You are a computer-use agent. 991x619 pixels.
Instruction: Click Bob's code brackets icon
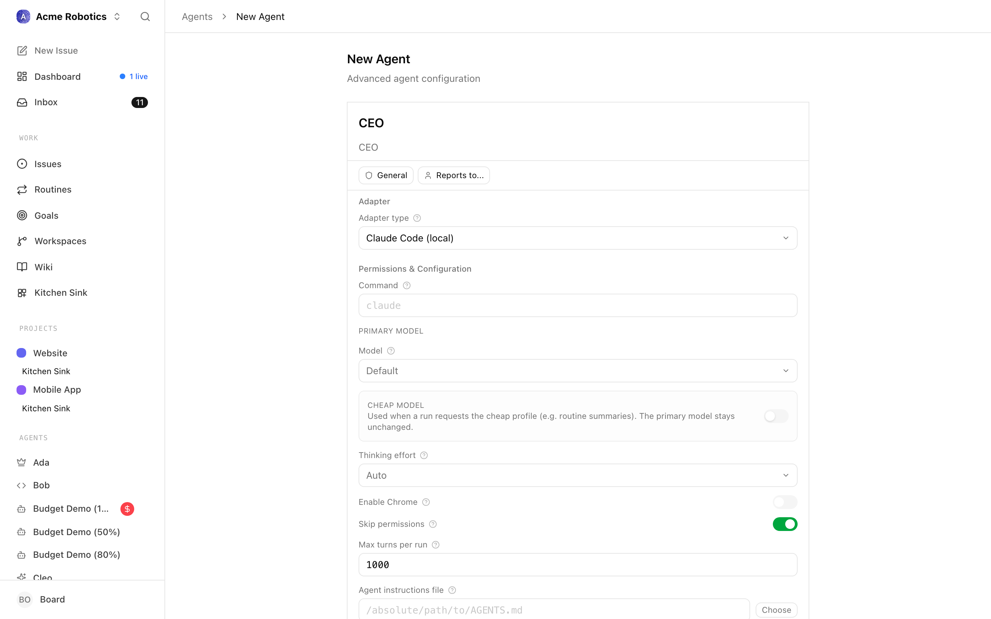point(21,485)
